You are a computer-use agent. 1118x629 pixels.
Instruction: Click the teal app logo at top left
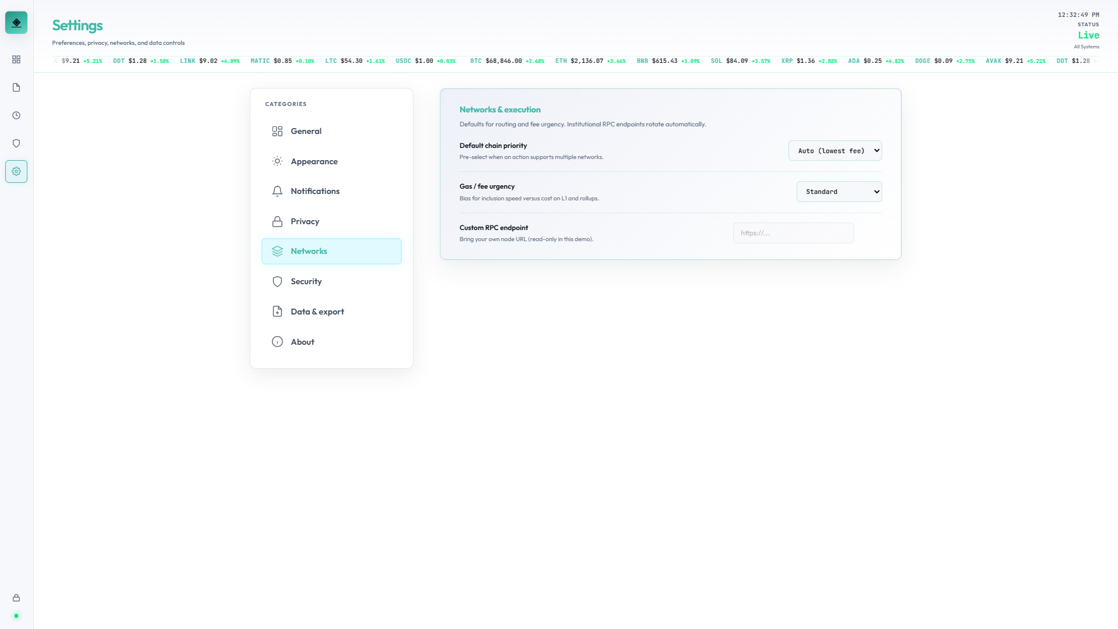point(16,22)
